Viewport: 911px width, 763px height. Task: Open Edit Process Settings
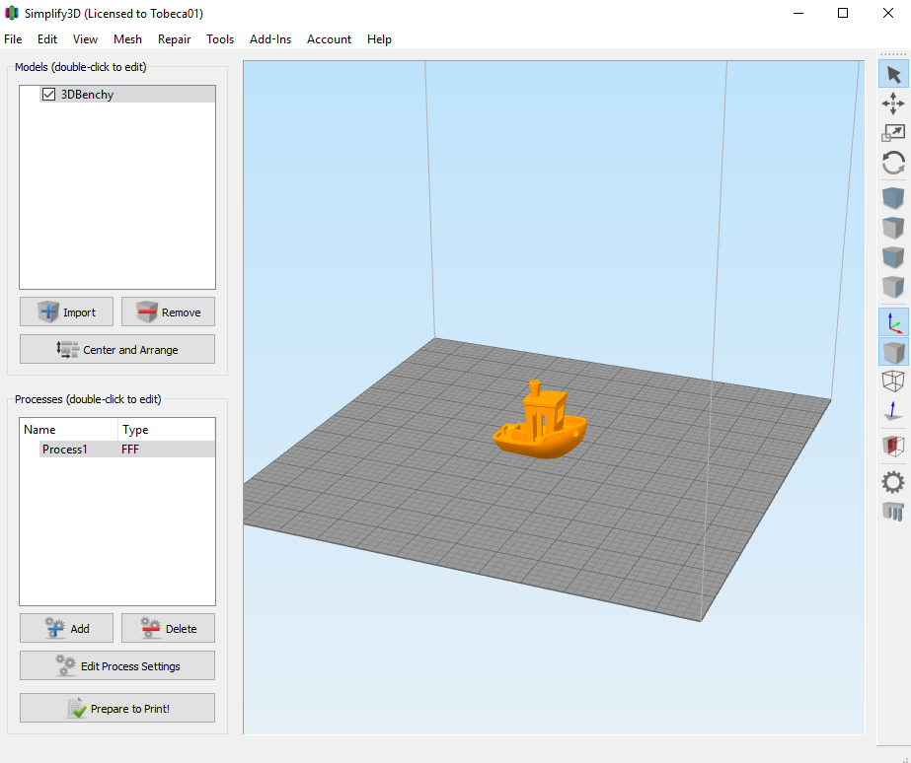pyautogui.click(x=117, y=666)
